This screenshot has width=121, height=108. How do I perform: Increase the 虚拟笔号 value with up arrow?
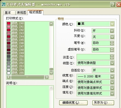coord(112,49)
